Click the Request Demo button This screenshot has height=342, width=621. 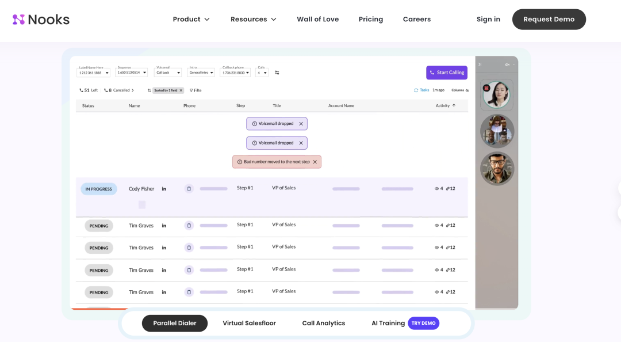[x=549, y=19]
